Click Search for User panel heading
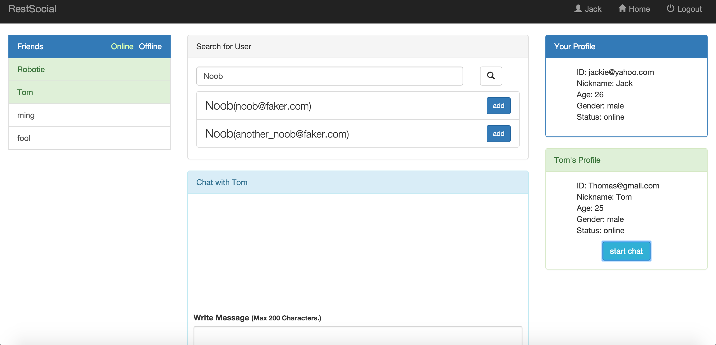This screenshot has width=716, height=345. click(358, 46)
